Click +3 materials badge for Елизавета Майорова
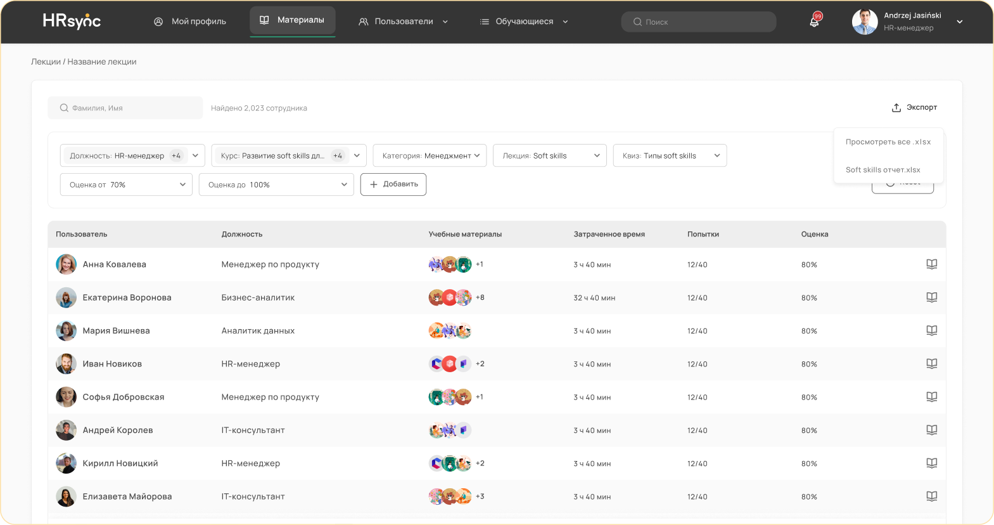The height and width of the screenshot is (525, 994). [480, 496]
